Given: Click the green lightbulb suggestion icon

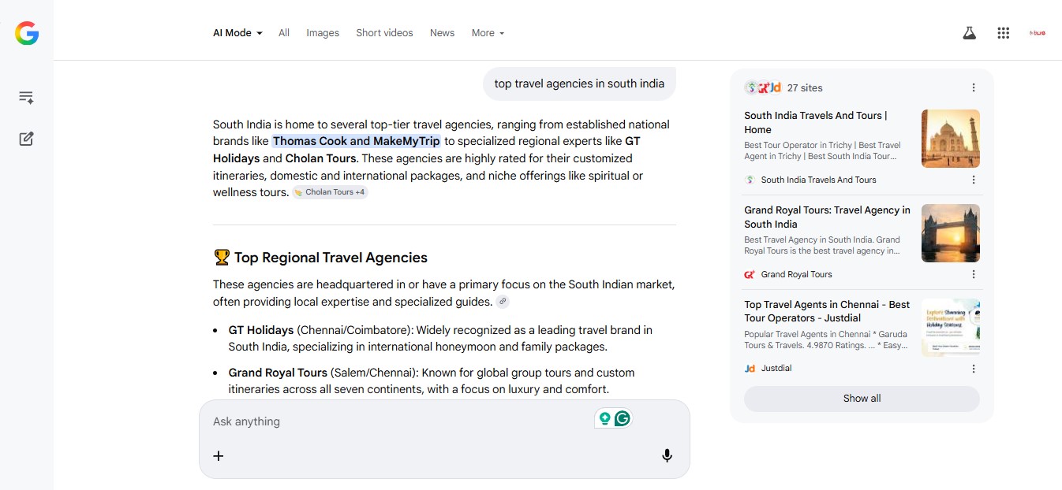Looking at the screenshot, I should (x=605, y=418).
